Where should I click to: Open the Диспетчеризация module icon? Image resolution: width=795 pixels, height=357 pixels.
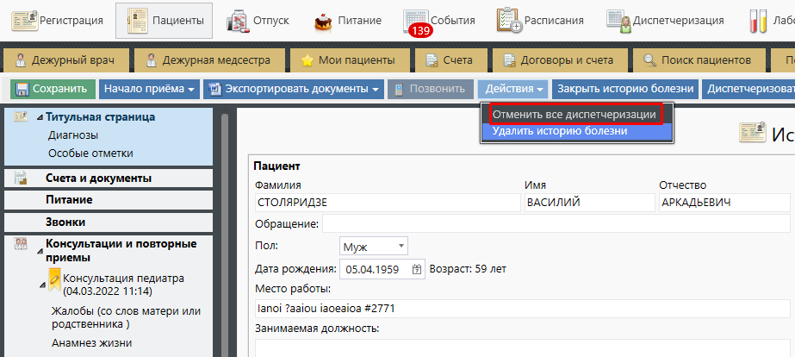click(617, 20)
